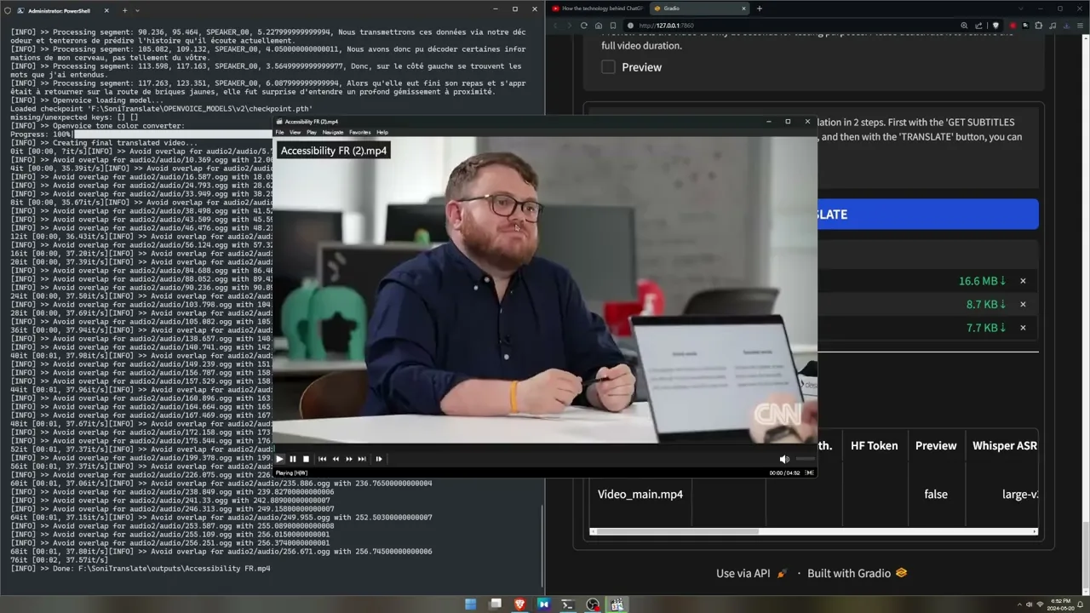Open the taskbar notification bell
The height and width of the screenshot is (613, 1090).
click(x=1081, y=604)
